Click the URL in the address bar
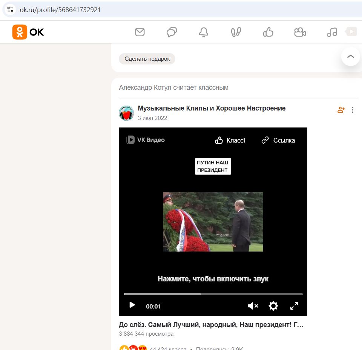 [60, 10]
